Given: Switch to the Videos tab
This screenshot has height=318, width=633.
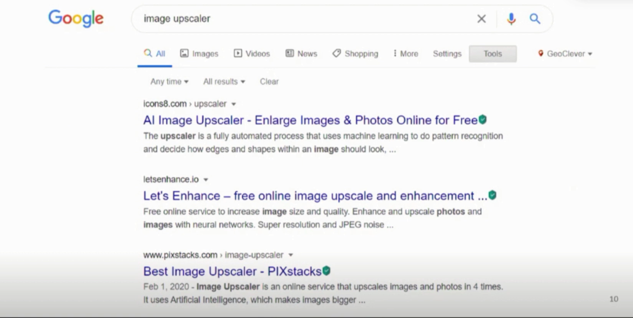Looking at the screenshot, I should 251,53.
